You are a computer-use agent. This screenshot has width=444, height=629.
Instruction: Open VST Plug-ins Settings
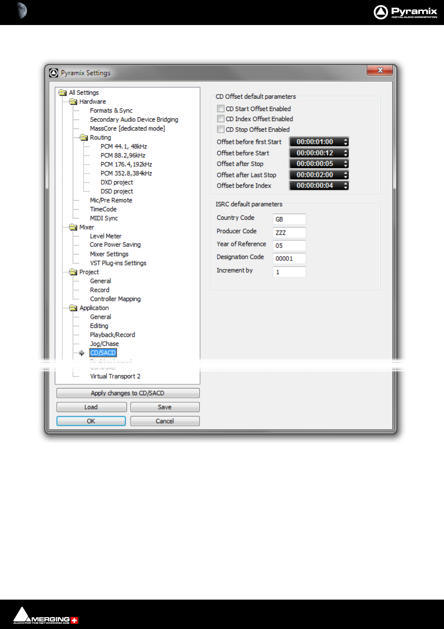click(118, 263)
